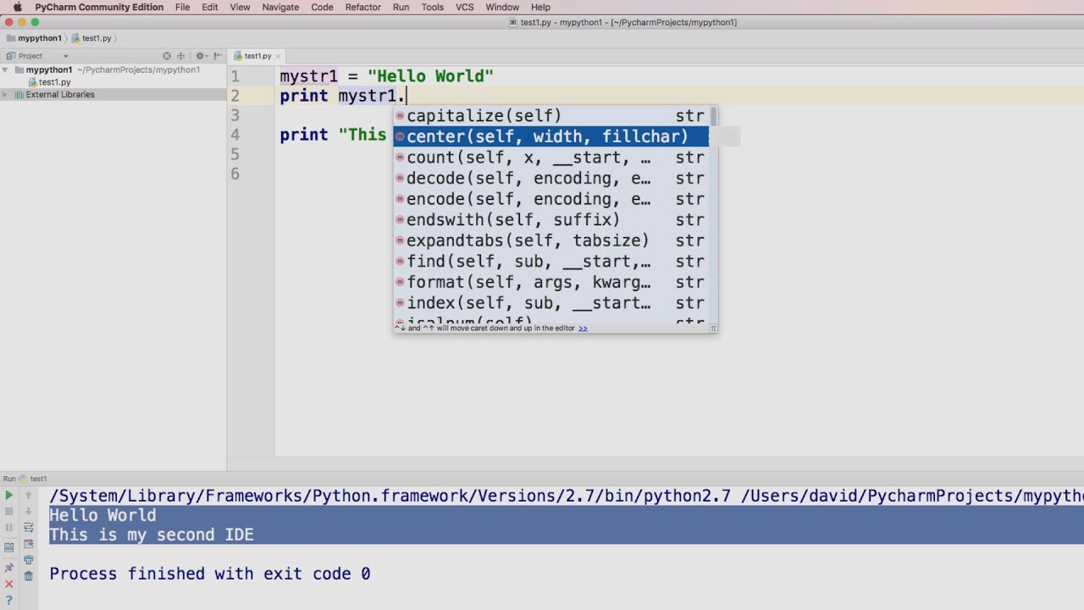1084x610 pixels.
Task: Choose center(self, width, fillchar) suggestion
Action: [550, 136]
